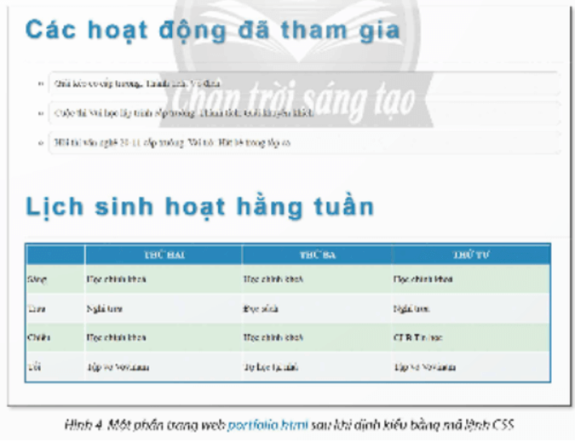Click the "THỨ HAI" column header
Viewport: 575px width, 442px height.
pos(162,255)
